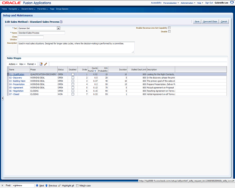Sort by the Quota Factor column header
235x188 pixels.
tap(93, 69)
